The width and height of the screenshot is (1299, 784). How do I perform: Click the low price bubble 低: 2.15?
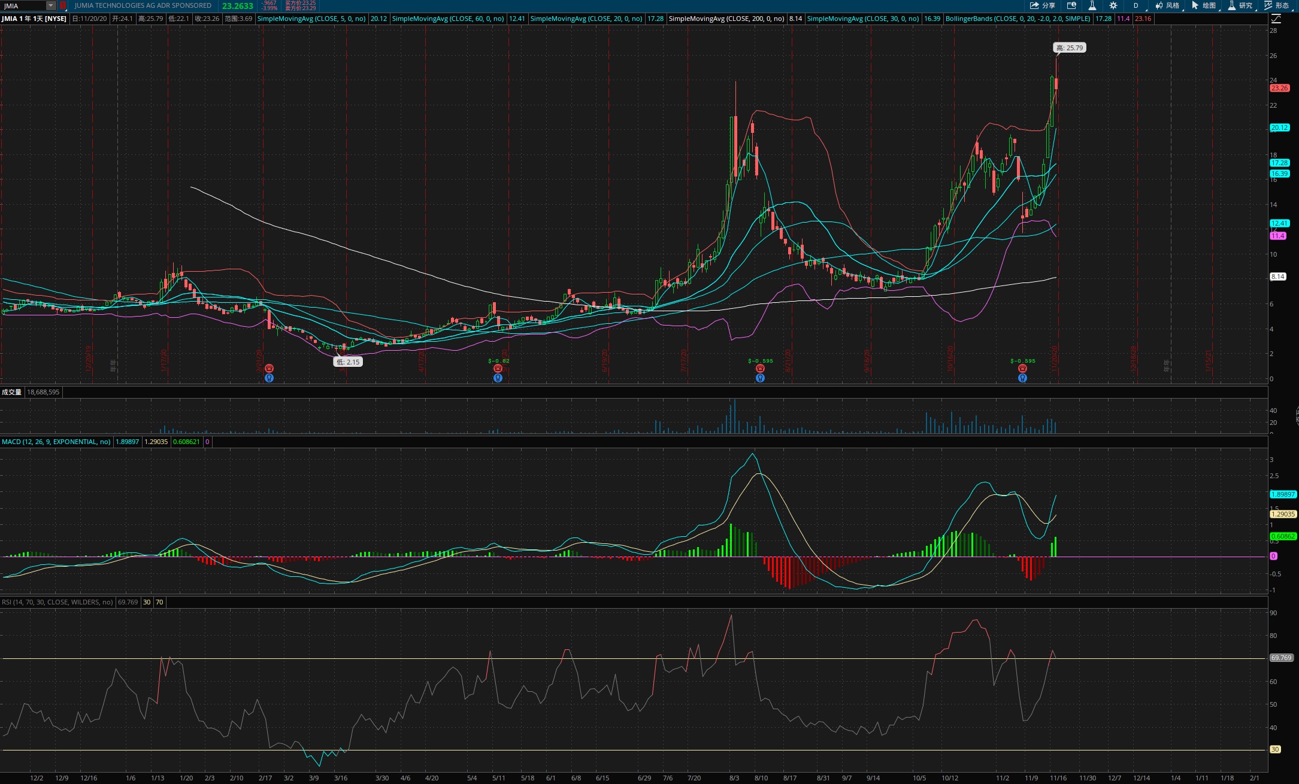[348, 362]
